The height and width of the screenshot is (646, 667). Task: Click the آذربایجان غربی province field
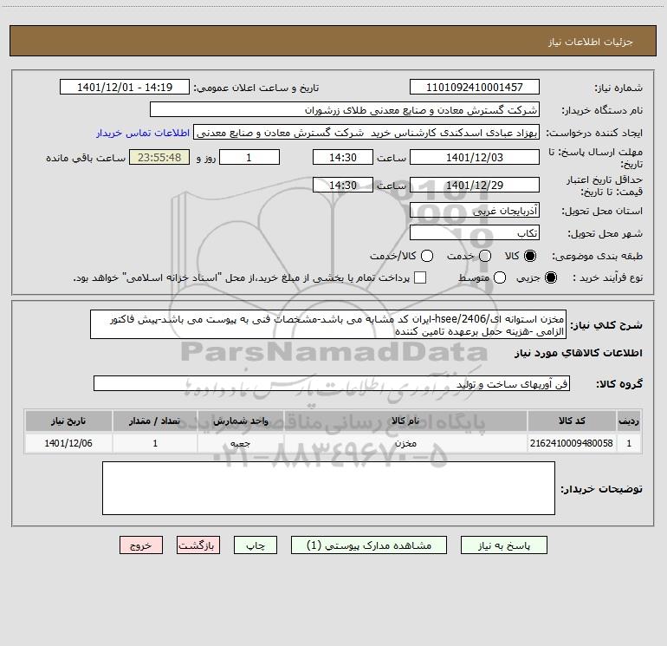click(x=475, y=210)
